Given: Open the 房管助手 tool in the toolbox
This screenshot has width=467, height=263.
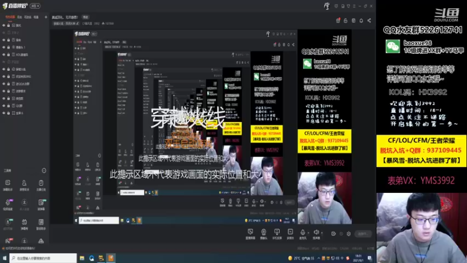Looking at the screenshot, I should pyautogui.click(x=24, y=185).
